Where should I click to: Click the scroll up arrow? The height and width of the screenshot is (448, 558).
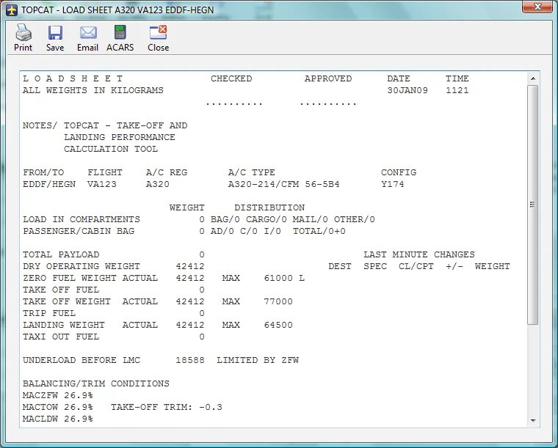click(533, 78)
